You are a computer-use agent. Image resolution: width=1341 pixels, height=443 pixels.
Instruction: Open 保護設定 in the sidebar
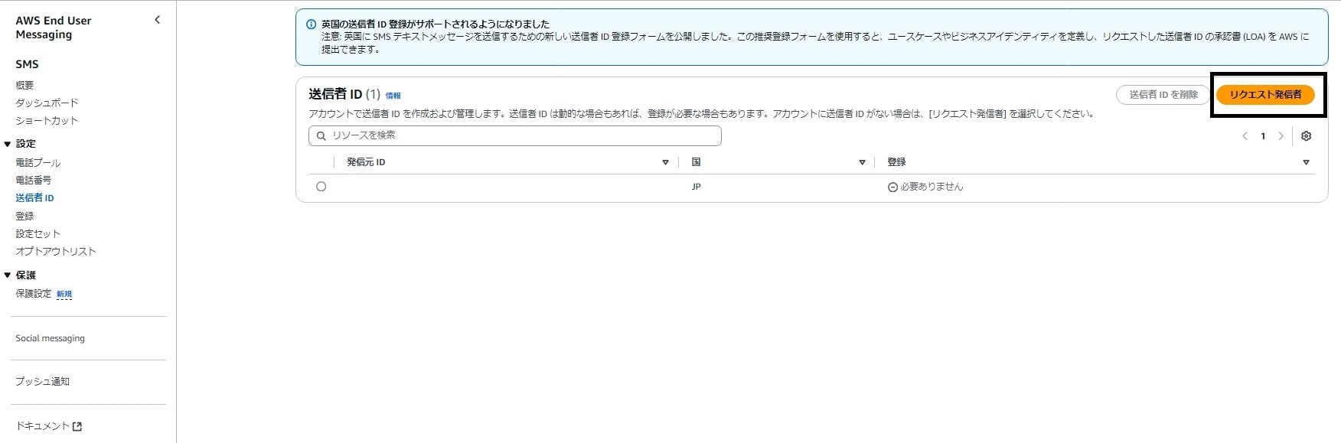click(33, 294)
